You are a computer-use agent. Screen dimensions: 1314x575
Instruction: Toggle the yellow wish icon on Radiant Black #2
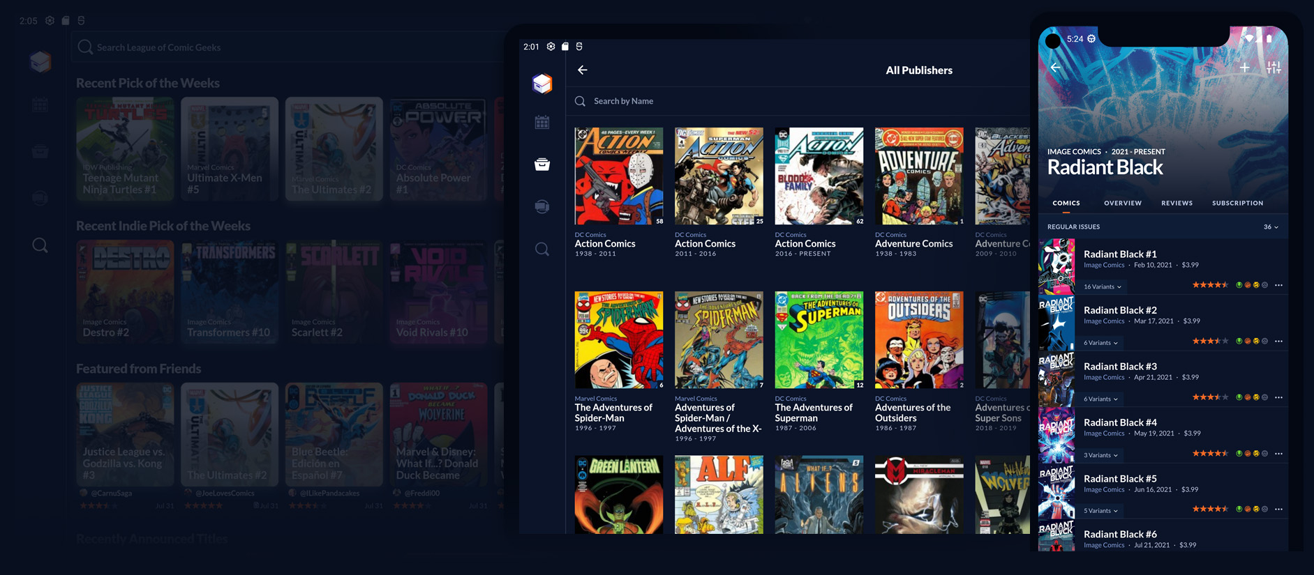point(1256,342)
